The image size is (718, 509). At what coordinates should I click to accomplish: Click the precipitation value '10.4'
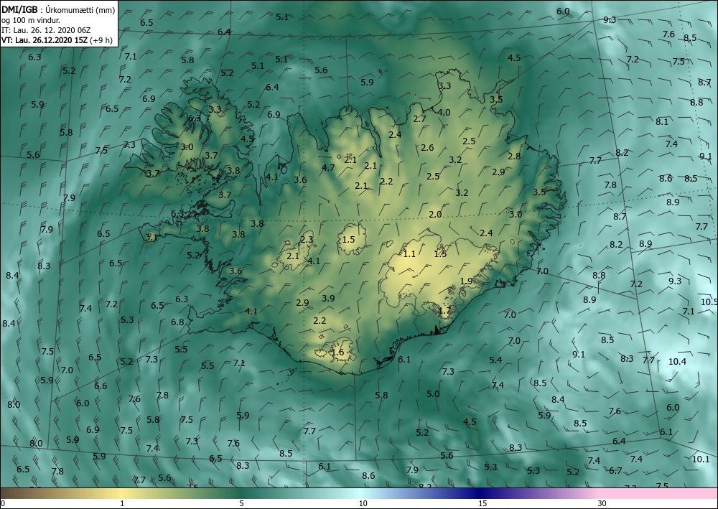click(677, 361)
